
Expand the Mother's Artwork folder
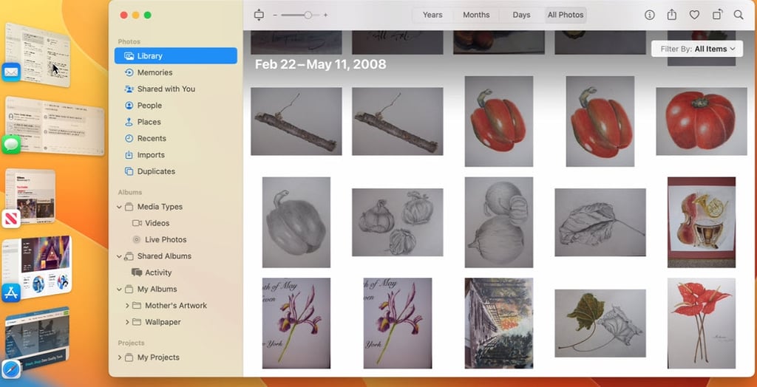[x=127, y=306]
